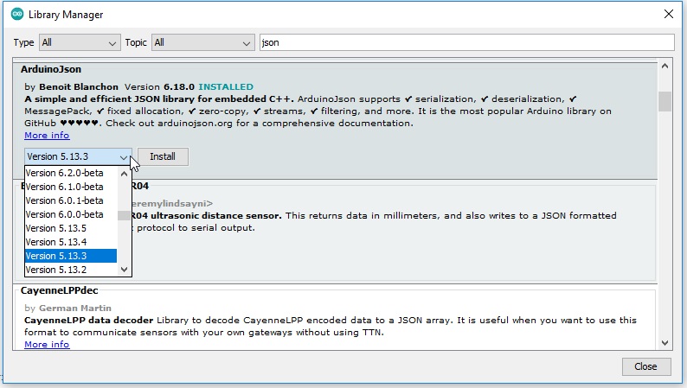This screenshot has width=687, height=388.
Task: Choose Version 6.0.1-beta entry
Action: click(x=71, y=200)
